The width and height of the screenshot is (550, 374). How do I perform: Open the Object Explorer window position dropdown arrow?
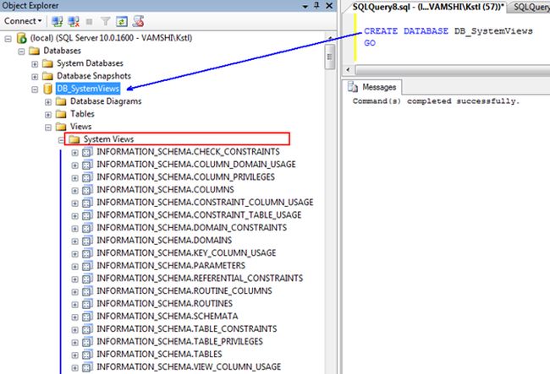point(305,6)
